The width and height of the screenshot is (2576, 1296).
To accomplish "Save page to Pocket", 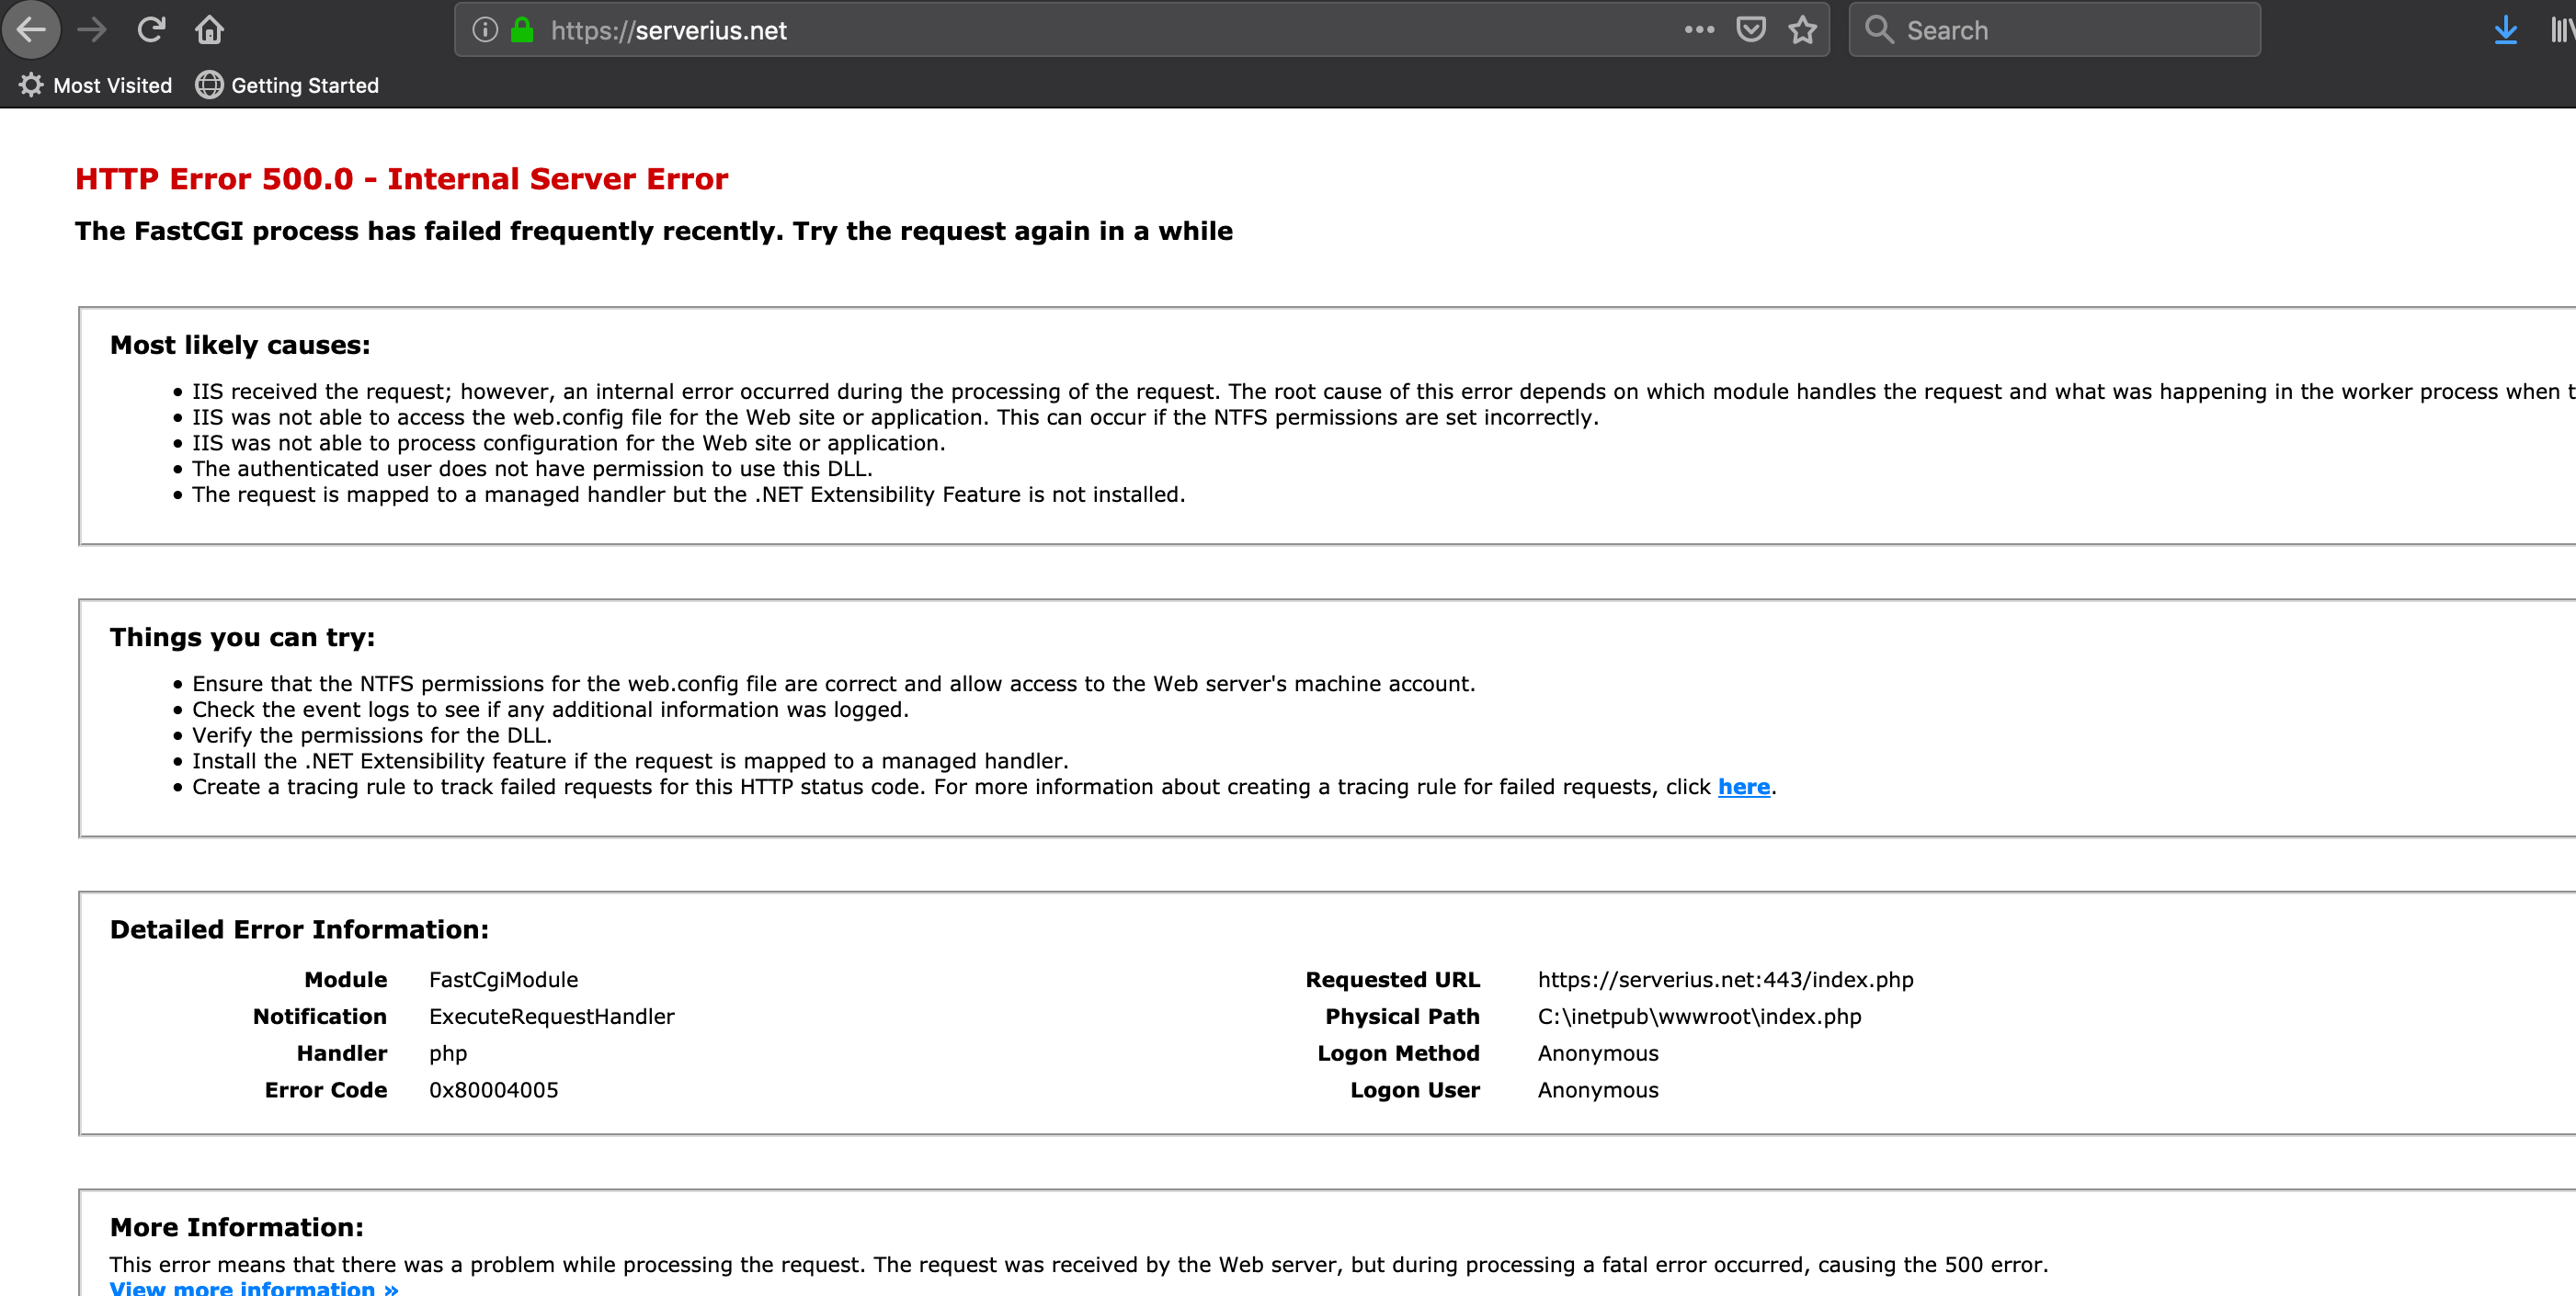I will (1751, 30).
